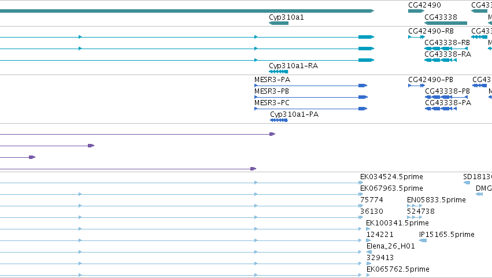This screenshot has width=492, height=278.
Task: Select the CG43338-PB protein feature
Action: pos(446,97)
